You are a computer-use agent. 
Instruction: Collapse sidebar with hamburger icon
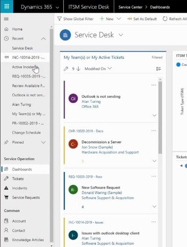tap(6, 19)
